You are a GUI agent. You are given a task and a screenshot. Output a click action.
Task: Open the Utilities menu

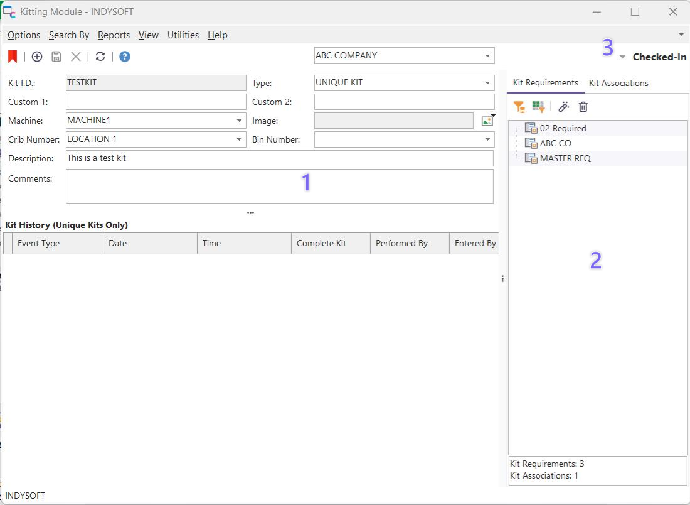183,35
